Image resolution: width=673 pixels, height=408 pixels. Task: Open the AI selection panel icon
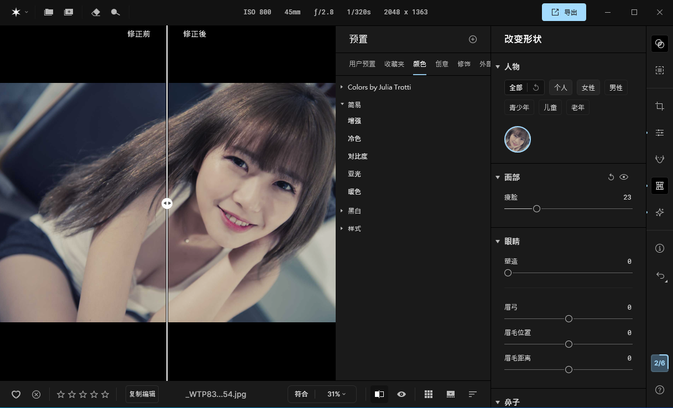pos(659,70)
